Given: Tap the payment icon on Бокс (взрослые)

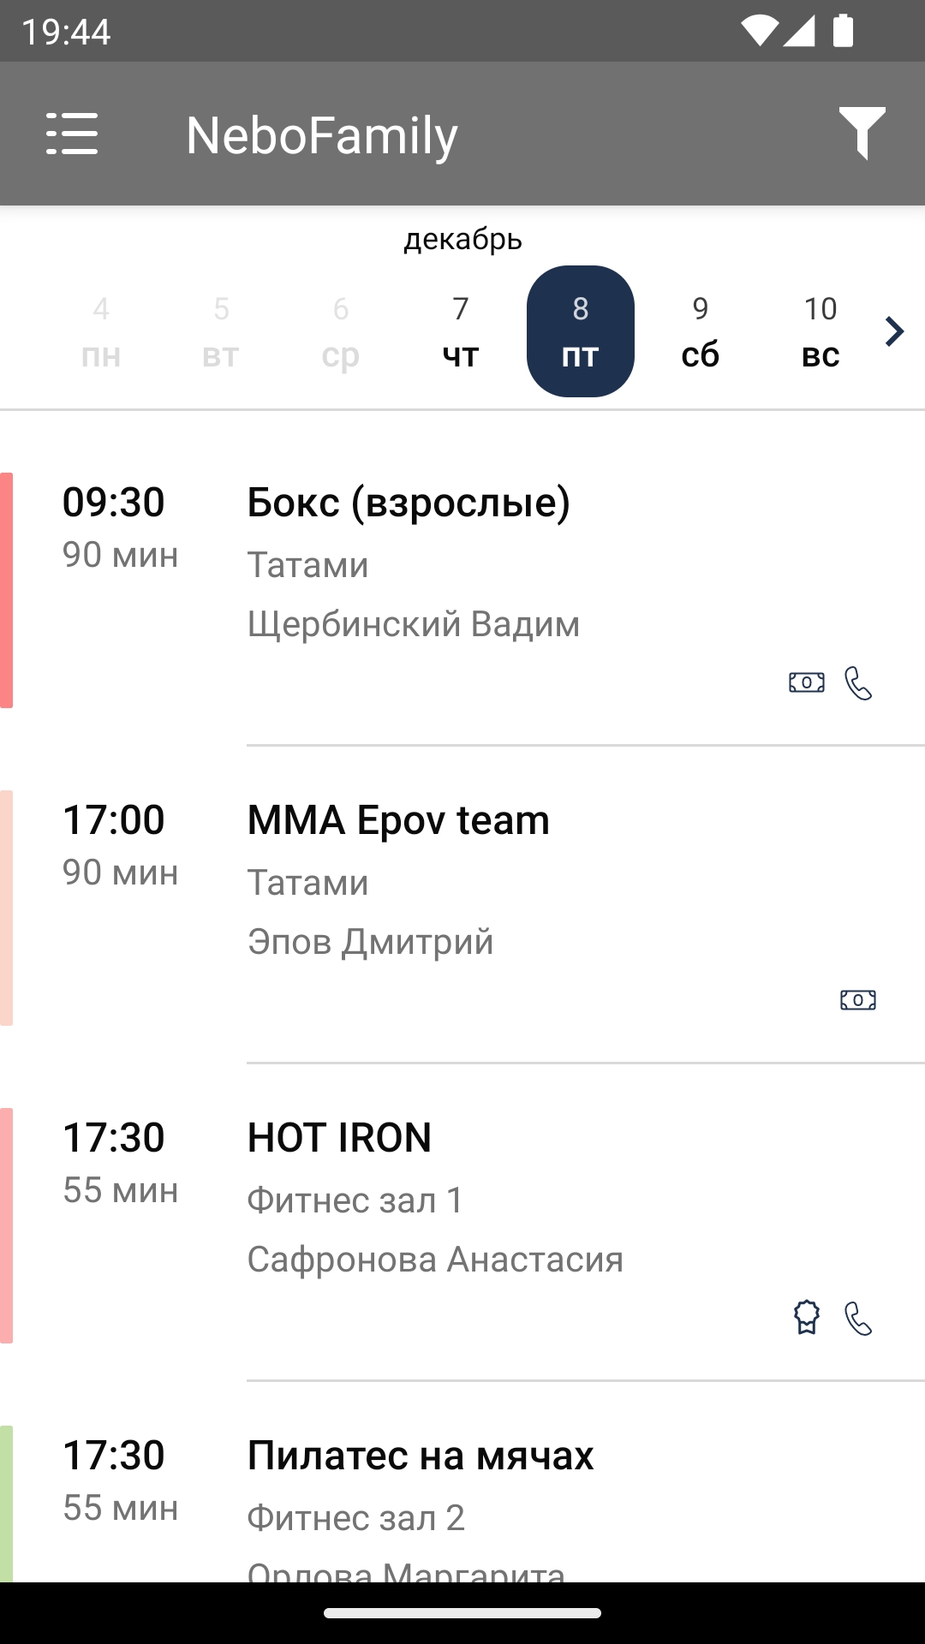Looking at the screenshot, I should (x=807, y=682).
